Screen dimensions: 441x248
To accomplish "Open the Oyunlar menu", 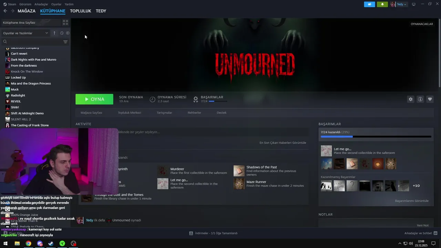I will click(56, 4).
